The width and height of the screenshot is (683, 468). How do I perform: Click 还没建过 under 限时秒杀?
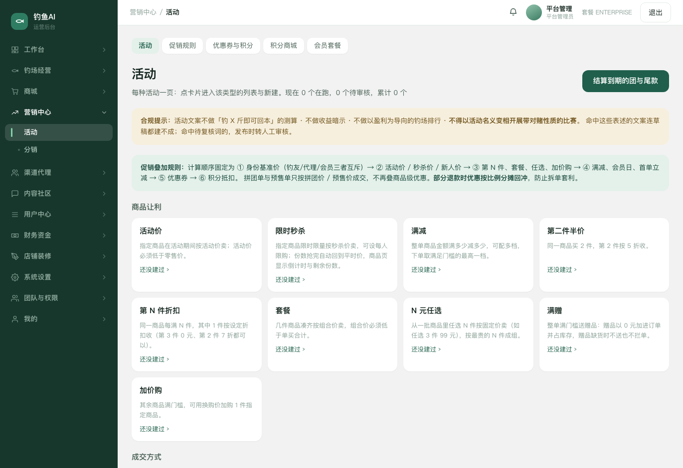[x=291, y=280]
